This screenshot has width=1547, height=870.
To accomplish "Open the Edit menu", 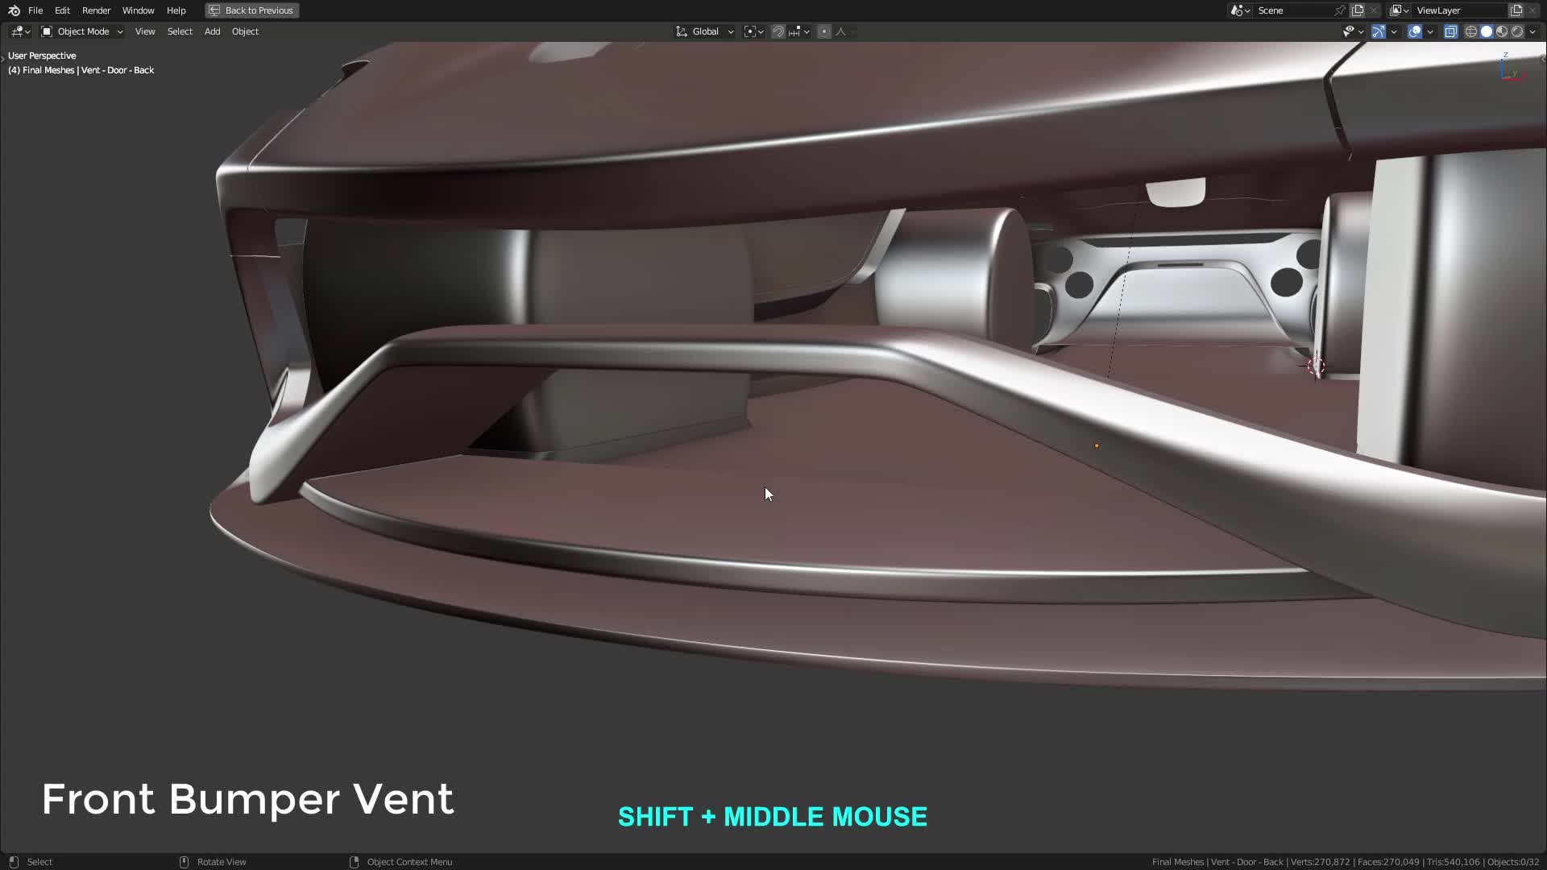I will [x=62, y=10].
